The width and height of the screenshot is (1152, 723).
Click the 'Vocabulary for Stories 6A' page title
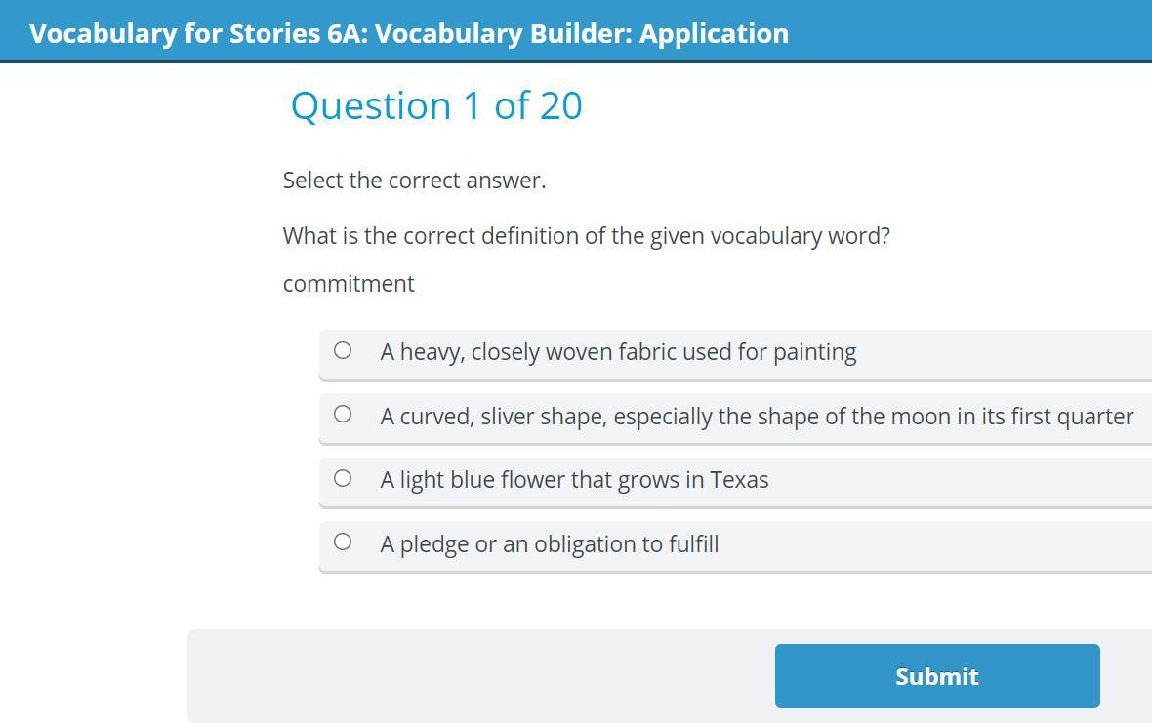tap(408, 33)
